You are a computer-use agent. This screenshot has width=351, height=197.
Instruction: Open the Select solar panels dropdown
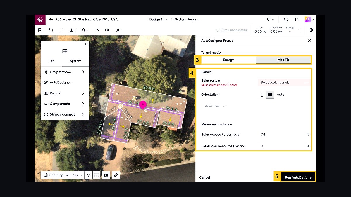click(284, 83)
